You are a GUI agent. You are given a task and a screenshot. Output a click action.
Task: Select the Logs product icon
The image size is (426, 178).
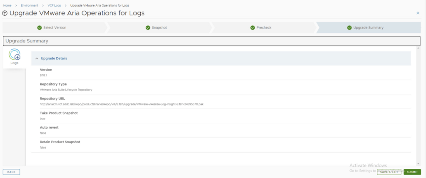(15, 56)
